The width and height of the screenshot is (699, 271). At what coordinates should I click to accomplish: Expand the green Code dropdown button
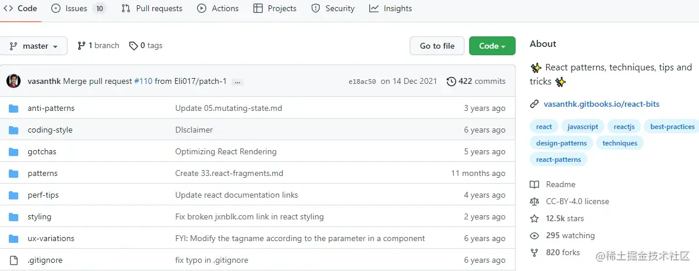pos(492,46)
